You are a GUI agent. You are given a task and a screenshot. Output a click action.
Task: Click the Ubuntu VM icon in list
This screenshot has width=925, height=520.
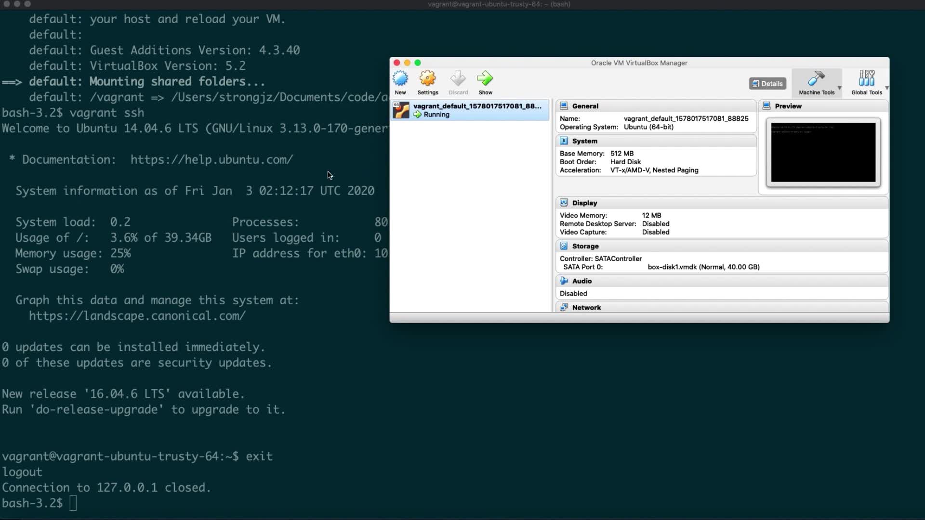click(401, 110)
